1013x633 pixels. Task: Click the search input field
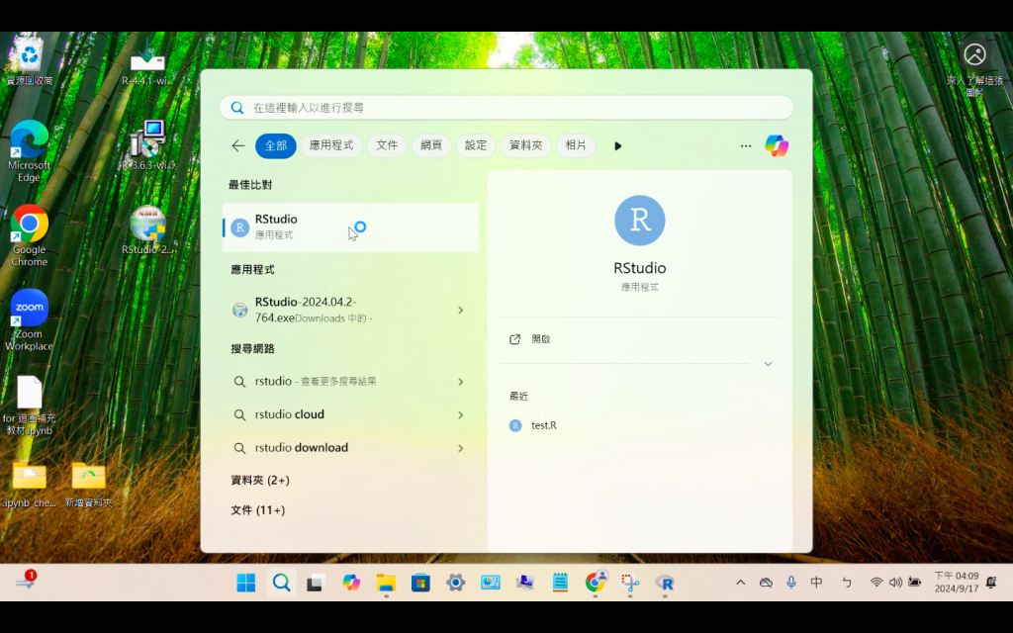(506, 107)
